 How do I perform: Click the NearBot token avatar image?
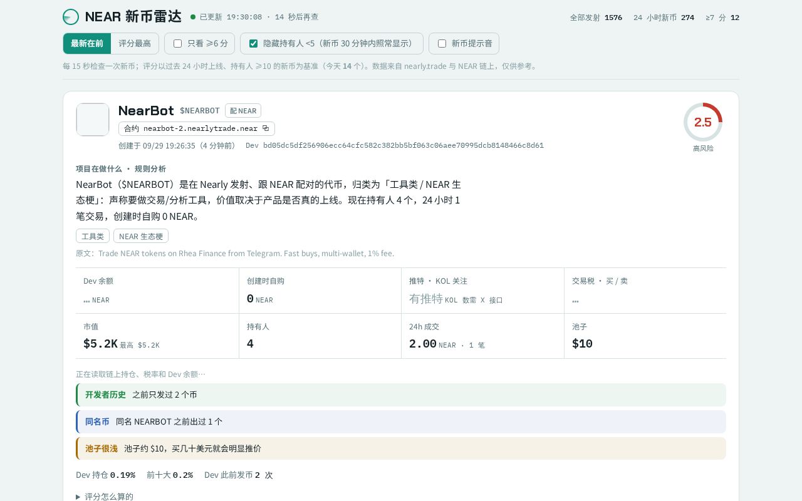point(93,120)
